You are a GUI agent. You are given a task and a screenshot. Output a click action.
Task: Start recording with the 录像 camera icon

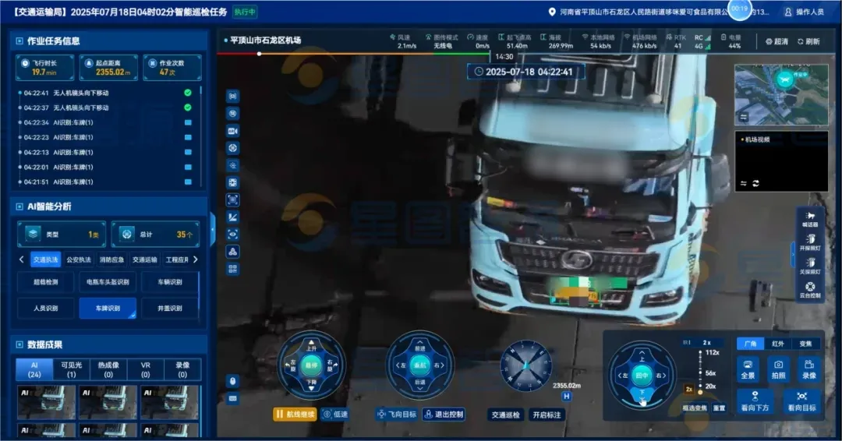click(809, 369)
